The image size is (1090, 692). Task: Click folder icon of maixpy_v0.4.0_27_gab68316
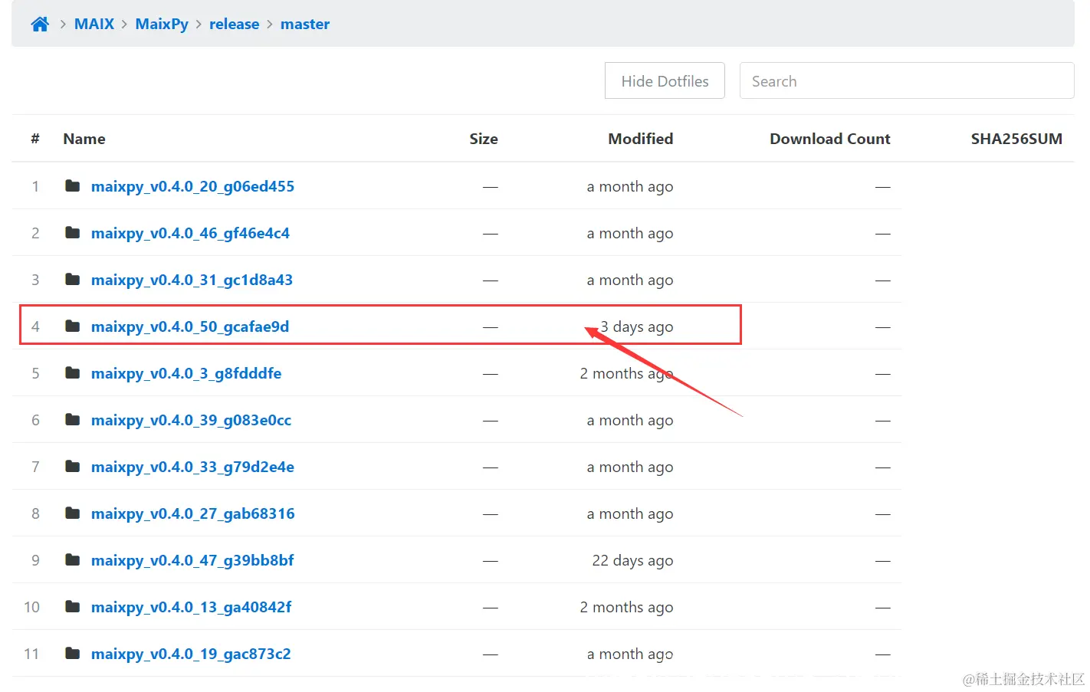[x=73, y=513]
